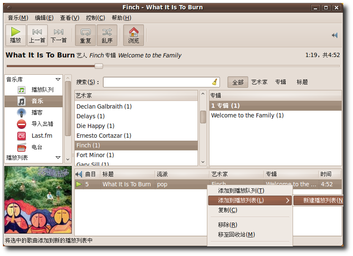
Task: Select the 标题 search filter
Action: (x=302, y=82)
